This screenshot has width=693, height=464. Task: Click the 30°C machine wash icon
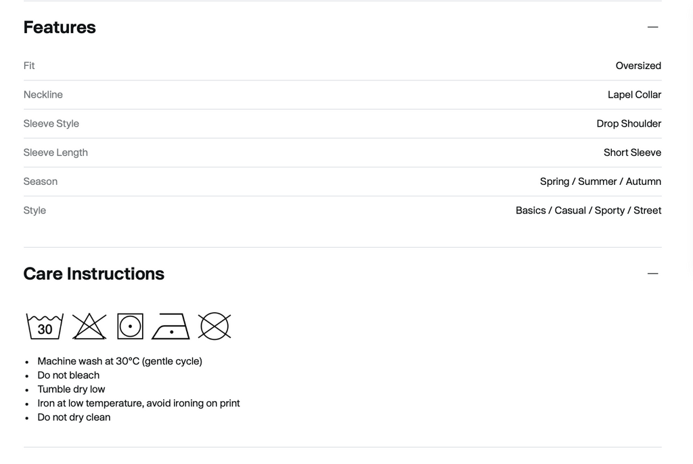[x=45, y=326]
